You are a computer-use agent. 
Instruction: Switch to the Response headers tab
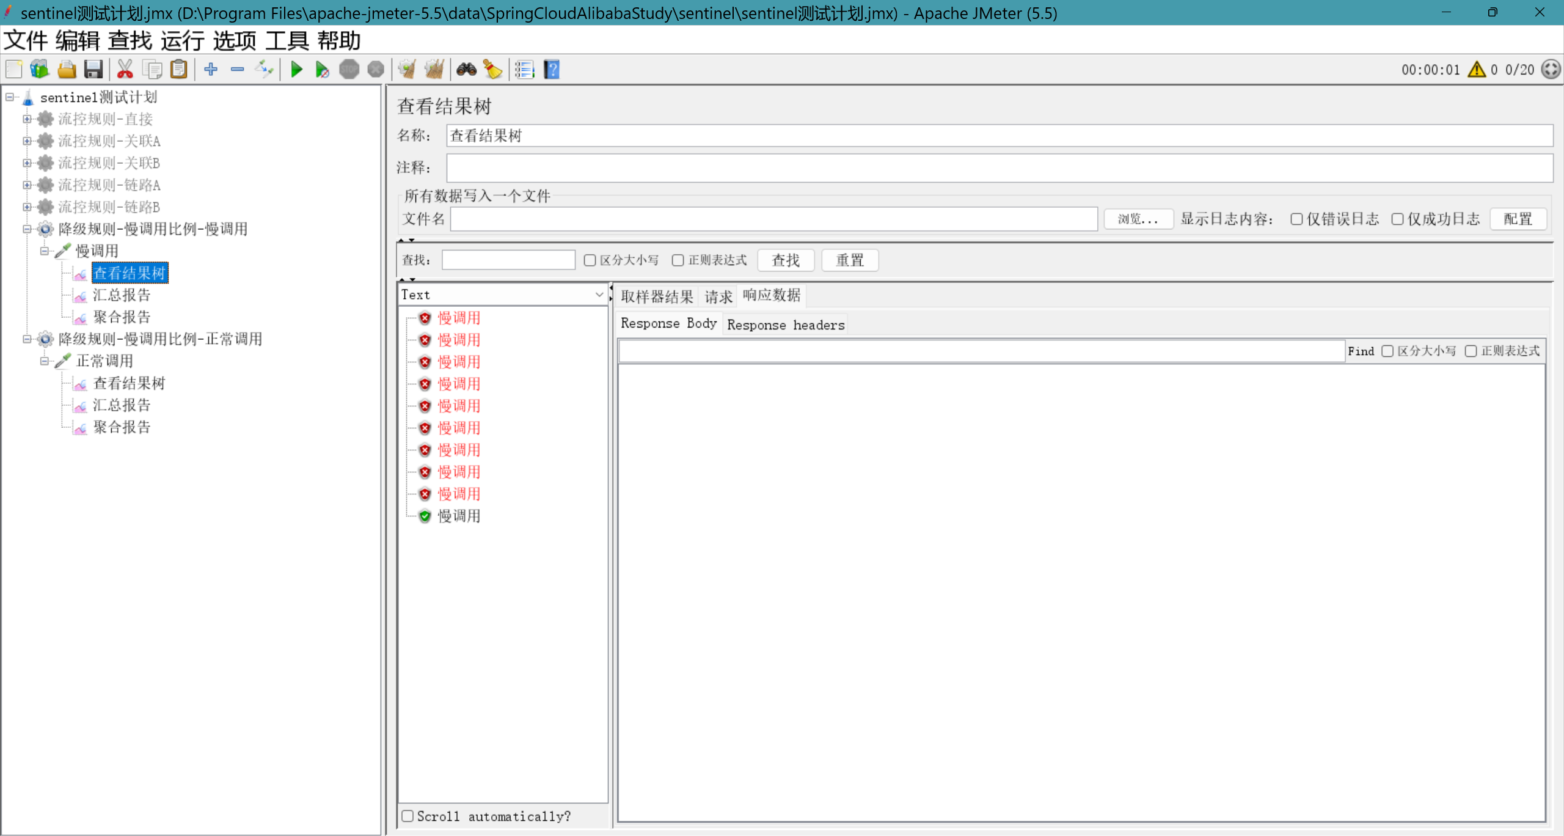785,324
